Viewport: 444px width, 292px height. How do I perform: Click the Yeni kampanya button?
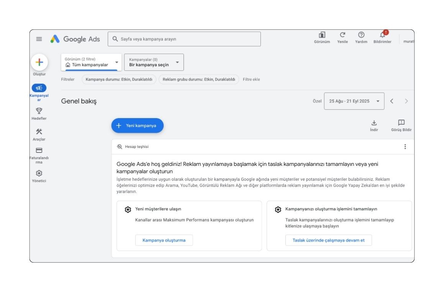point(137,125)
